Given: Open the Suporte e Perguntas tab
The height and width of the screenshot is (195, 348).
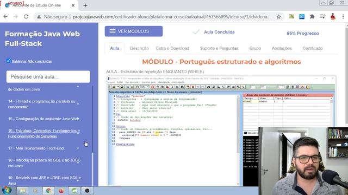Looking at the screenshot, I should [x=219, y=48].
